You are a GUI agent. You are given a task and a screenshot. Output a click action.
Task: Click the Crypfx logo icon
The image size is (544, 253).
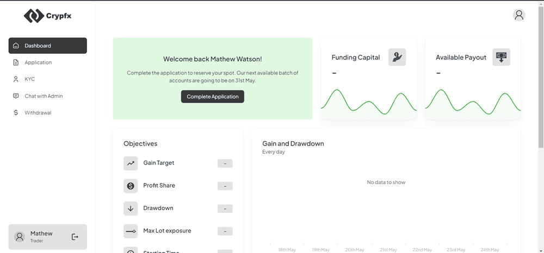click(34, 16)
